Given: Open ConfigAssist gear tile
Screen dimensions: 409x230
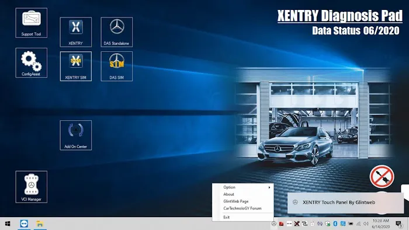Looking at the screenshot, I should click(x=32, y=63).
